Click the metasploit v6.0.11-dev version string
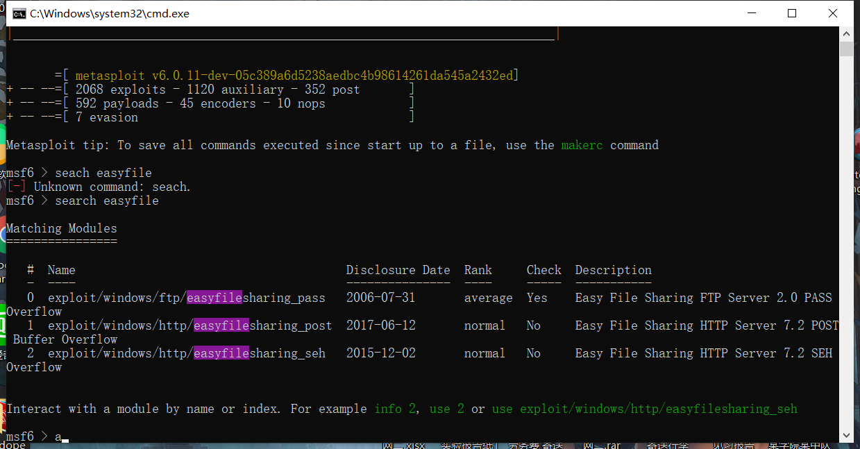The image size is (860, 449). tap(294, 76)
